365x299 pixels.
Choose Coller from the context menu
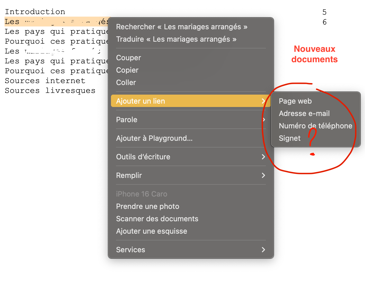tap(126, 82)
